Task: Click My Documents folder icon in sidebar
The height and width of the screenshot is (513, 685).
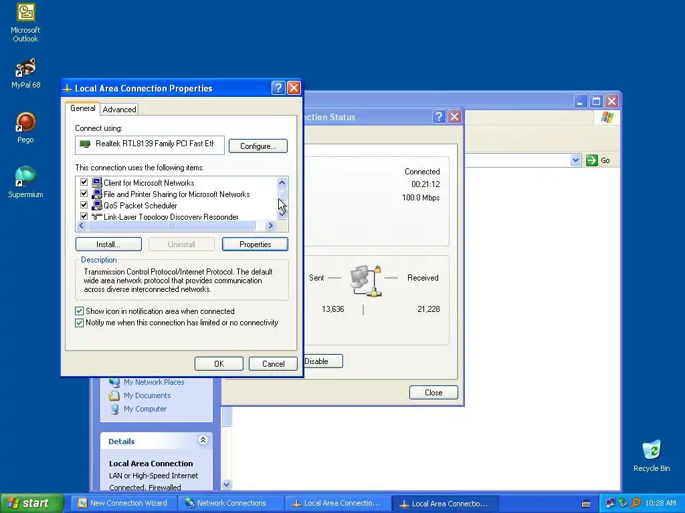Action: coord(114,395)
